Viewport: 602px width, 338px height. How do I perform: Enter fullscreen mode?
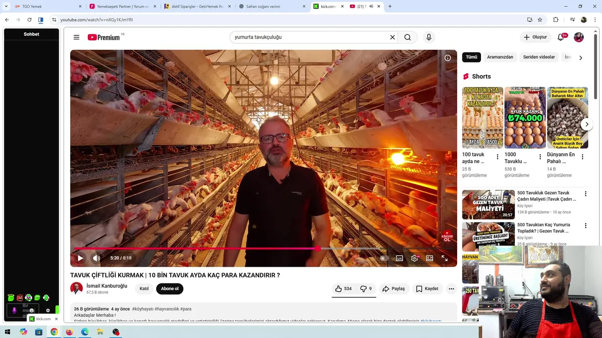(x=444, y=258)
